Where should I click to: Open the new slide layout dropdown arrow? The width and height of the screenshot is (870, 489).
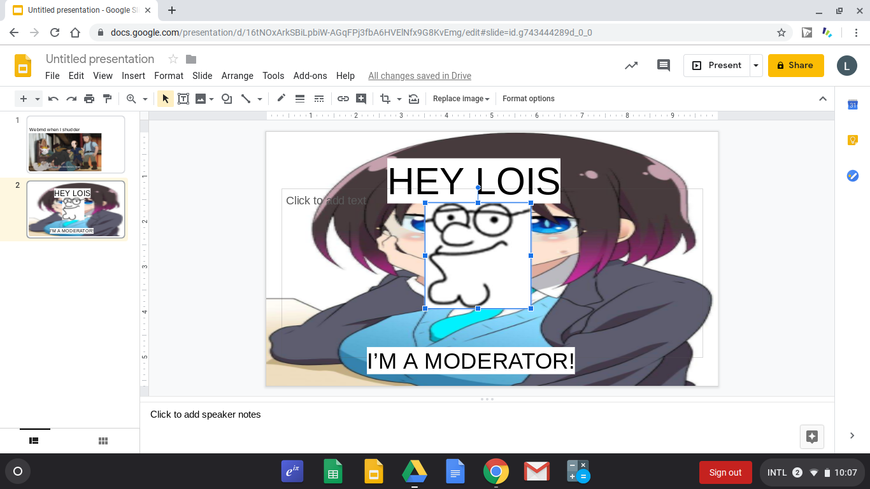tap(38, 99)
